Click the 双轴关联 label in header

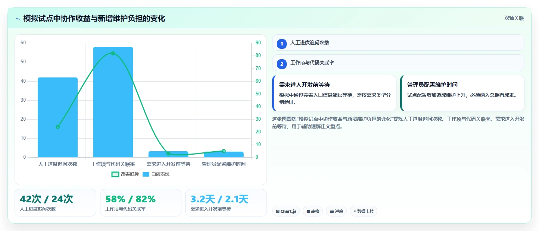[514, 18]
